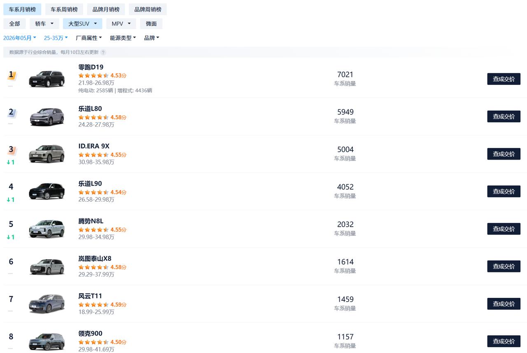Open the 25-35万 price range dropdown
Image resolution: width=527 pixels, height=353 pixels.
[x=56, y=38]
